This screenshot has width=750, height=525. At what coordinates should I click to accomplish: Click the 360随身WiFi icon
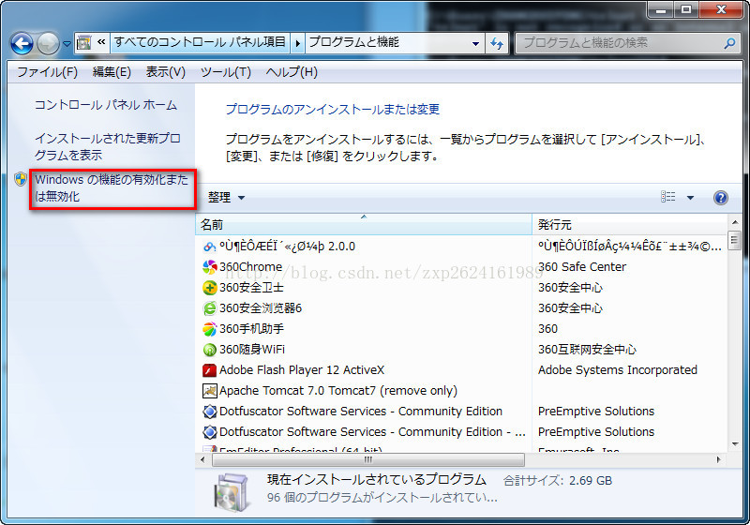click(209, 350)
